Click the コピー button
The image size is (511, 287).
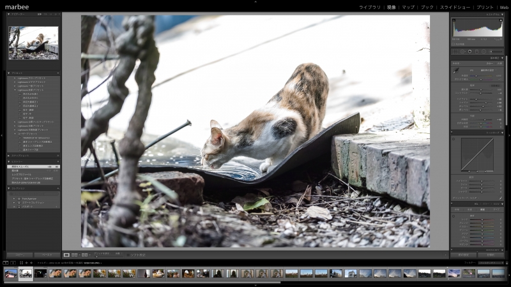tap(20, 254)
